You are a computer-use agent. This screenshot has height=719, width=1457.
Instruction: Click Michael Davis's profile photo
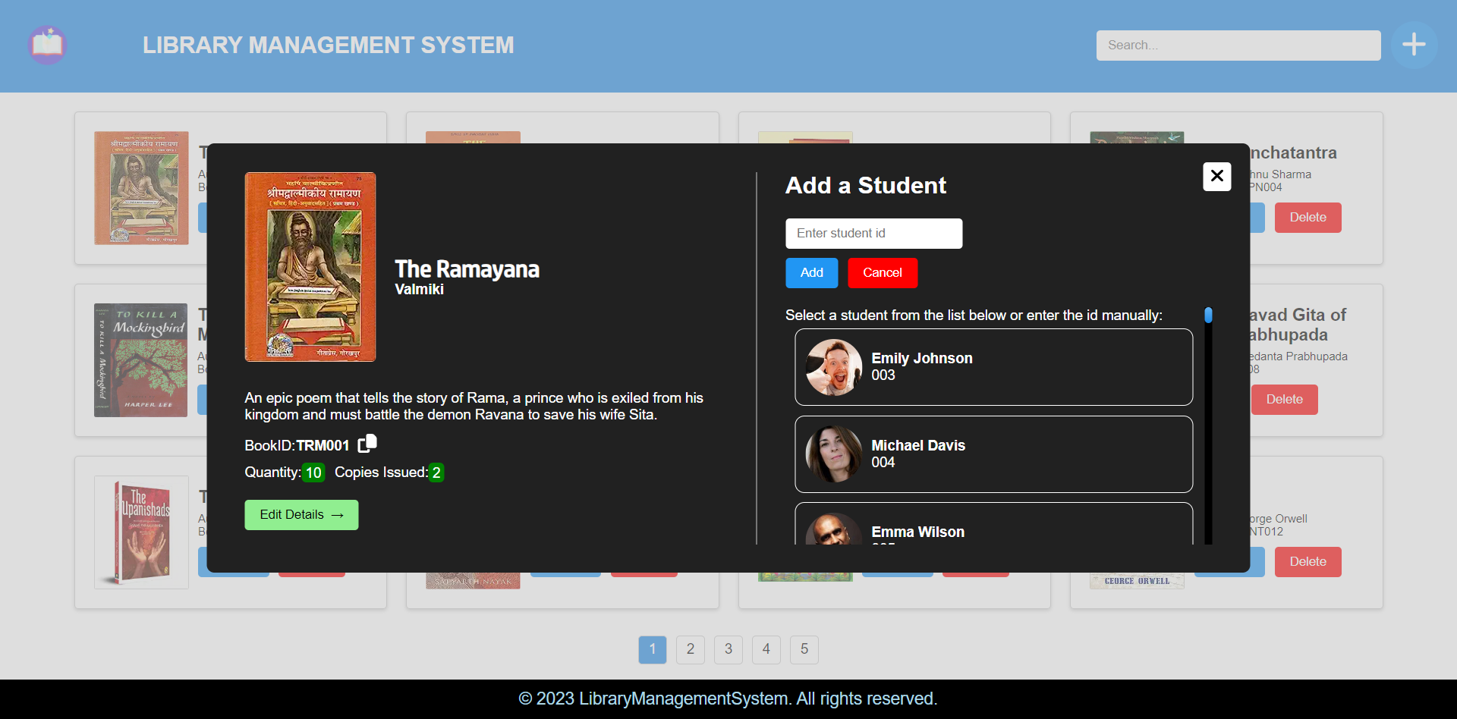point(833,454)
